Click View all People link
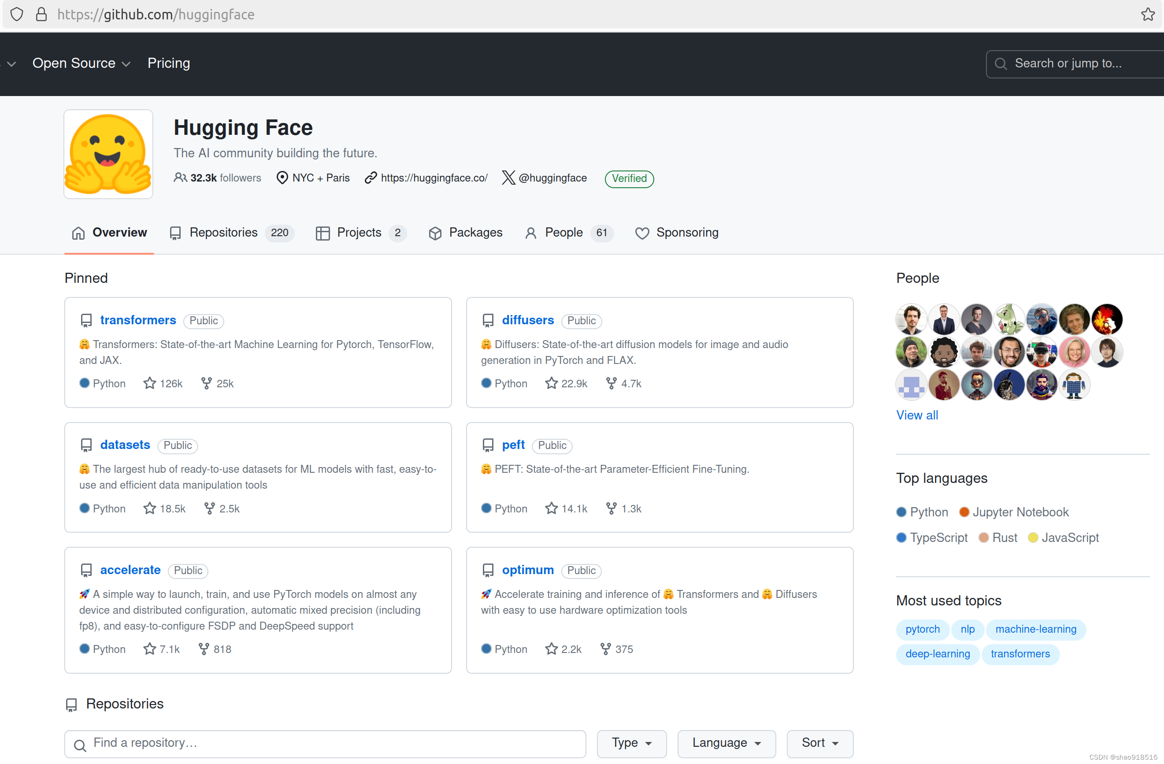 pos(917,415)
